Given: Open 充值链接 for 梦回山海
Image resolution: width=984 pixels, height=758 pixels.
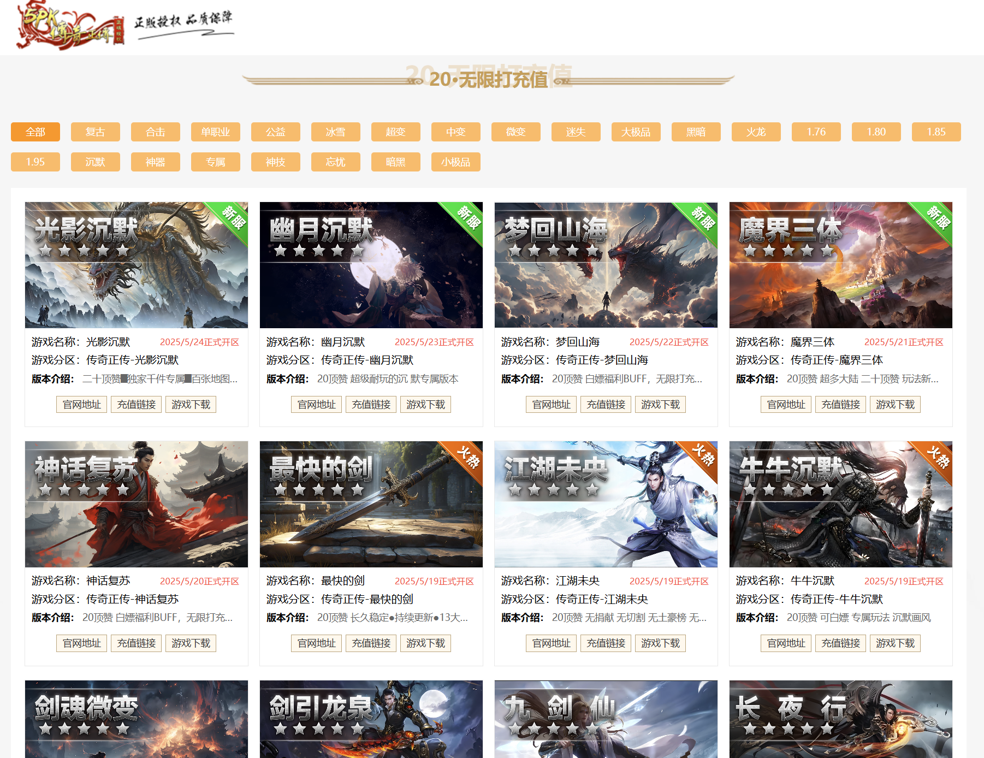Looking at the screenshot, I should click(606, 405).
